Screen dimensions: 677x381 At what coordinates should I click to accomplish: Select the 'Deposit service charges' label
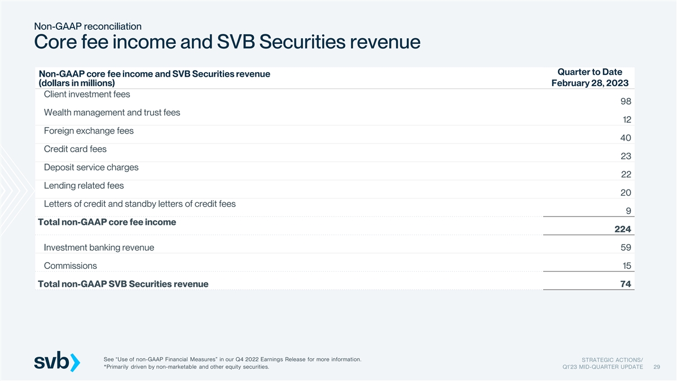tap(91, 167)
